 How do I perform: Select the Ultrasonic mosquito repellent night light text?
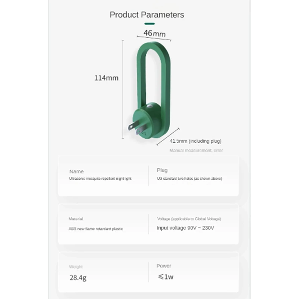point(100,179)
